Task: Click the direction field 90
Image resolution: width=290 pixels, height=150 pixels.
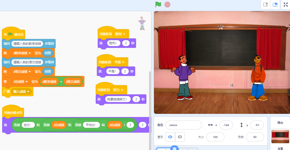Action: tap(255, 137)
